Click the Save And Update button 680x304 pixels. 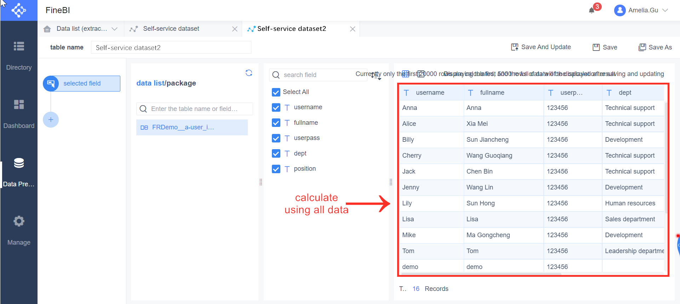(541, 47)
